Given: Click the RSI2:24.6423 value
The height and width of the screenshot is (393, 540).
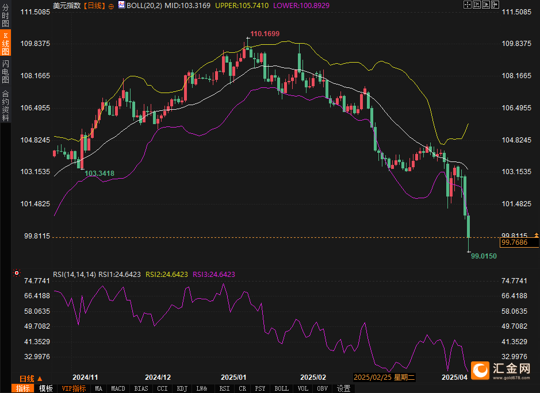Looking at the screenshot, I should tap(167, 274).
